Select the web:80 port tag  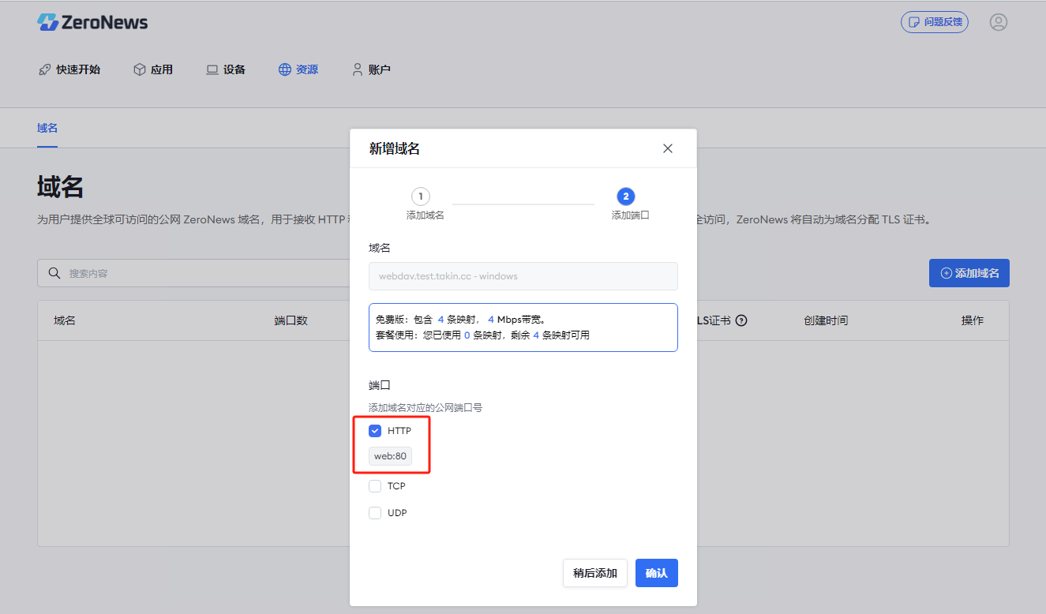pyautogui.click(x=390, y=456)
